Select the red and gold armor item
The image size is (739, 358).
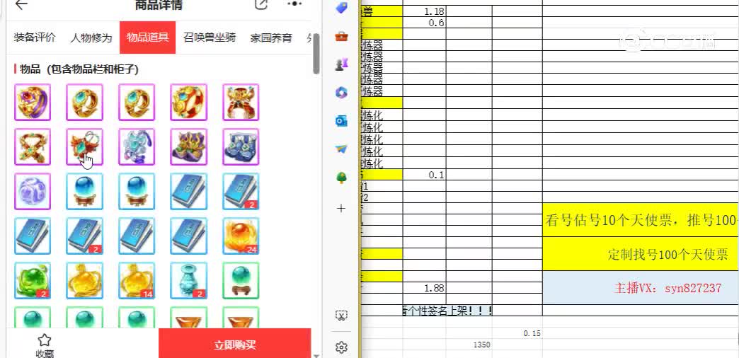click(x=241, y=102)
